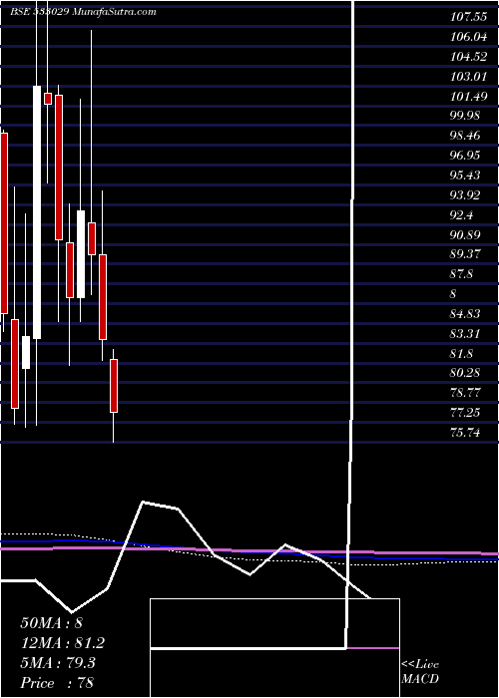
Task: Select the 99.98 price axis label
Action: (x=465, y=116)
